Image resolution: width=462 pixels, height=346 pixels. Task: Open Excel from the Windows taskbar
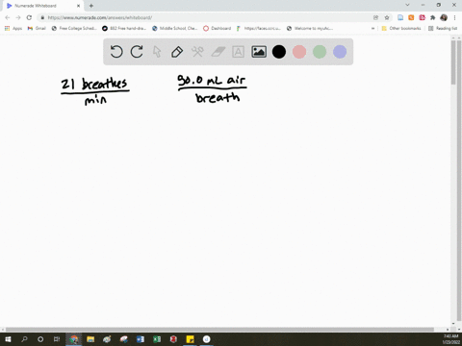[157, 339]
